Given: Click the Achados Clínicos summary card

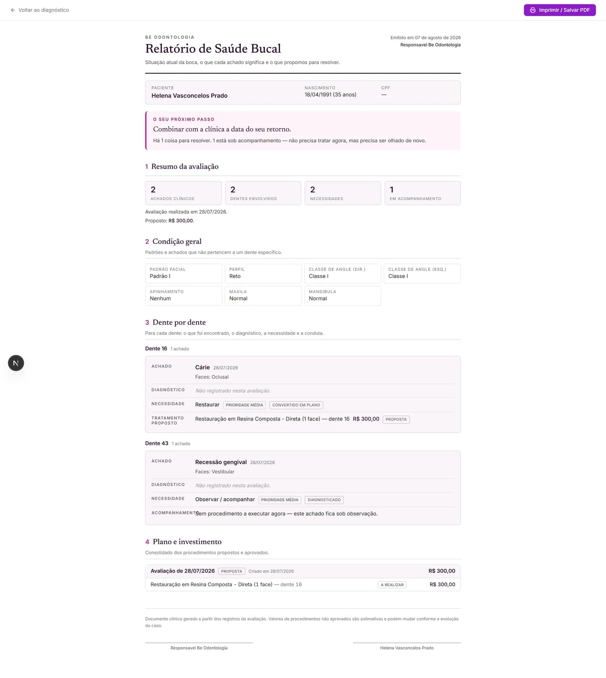Looking at the screenshot, I should (183, 193).
